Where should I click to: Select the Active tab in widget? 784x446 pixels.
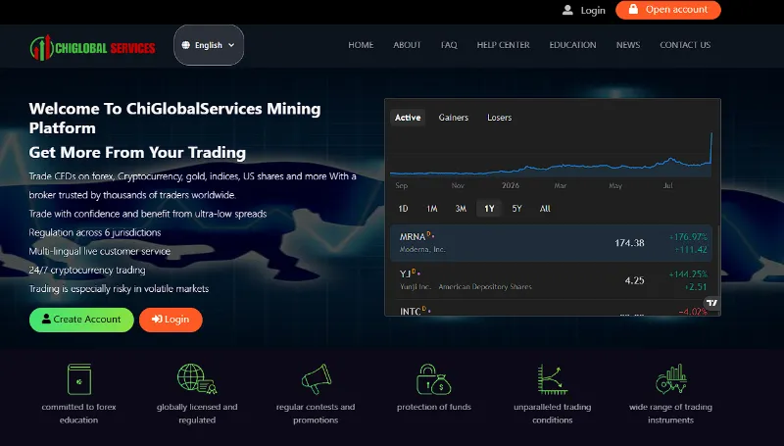click(x=408, y=118)
